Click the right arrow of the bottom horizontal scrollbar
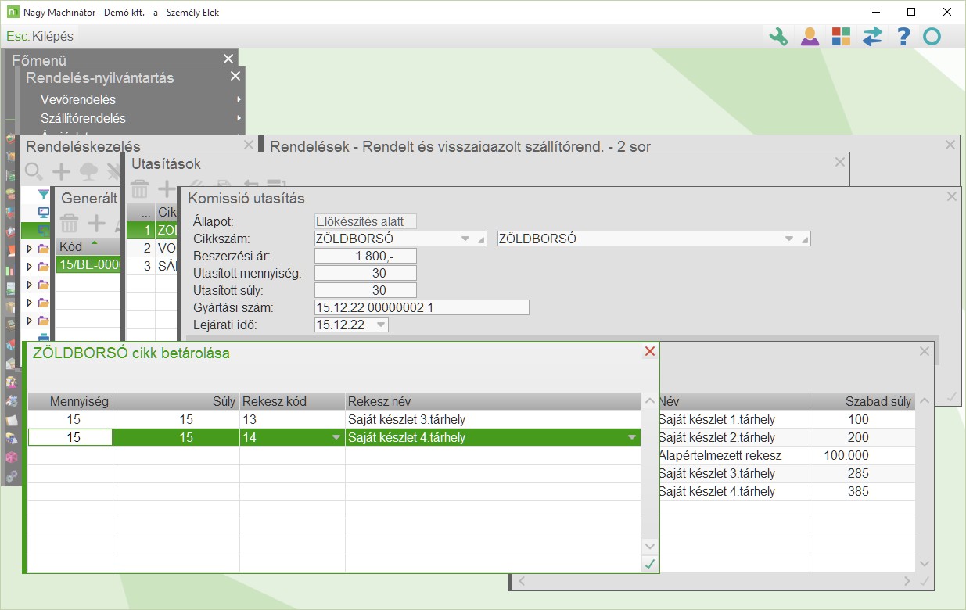This screenshot has width=966, height=610. (x=907, y=582)
